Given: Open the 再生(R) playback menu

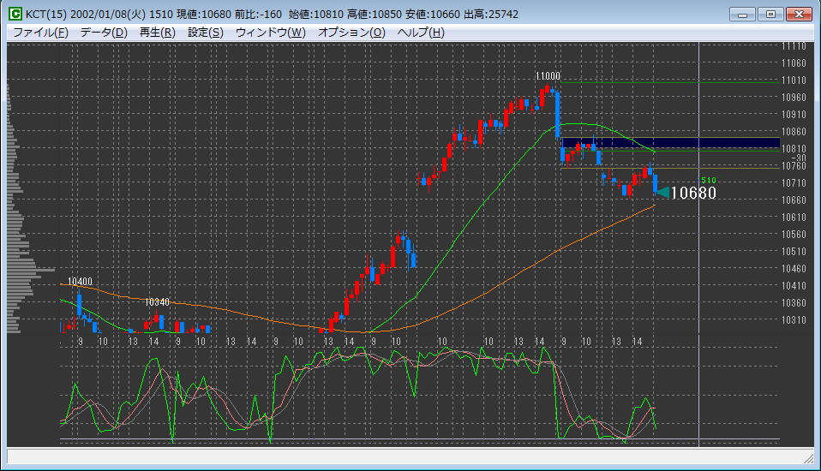Looking at the screenshot, I should (157, 33).
